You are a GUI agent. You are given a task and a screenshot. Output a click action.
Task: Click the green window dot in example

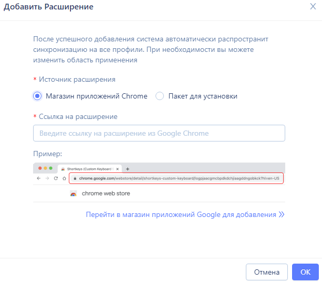[51, 168]
